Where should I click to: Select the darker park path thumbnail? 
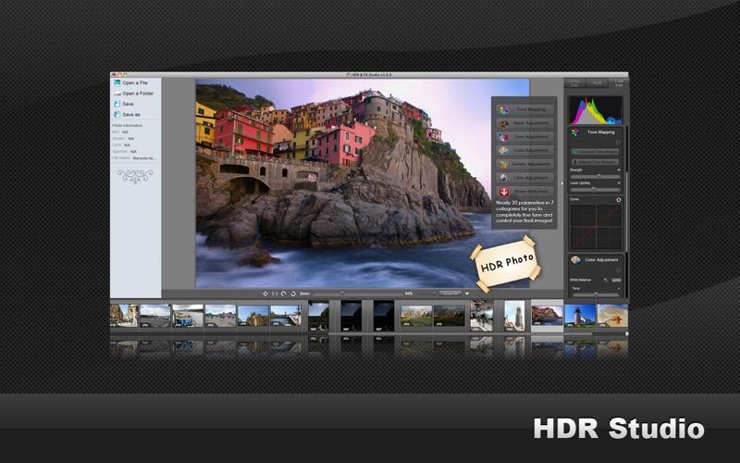[x=449, y=316]
